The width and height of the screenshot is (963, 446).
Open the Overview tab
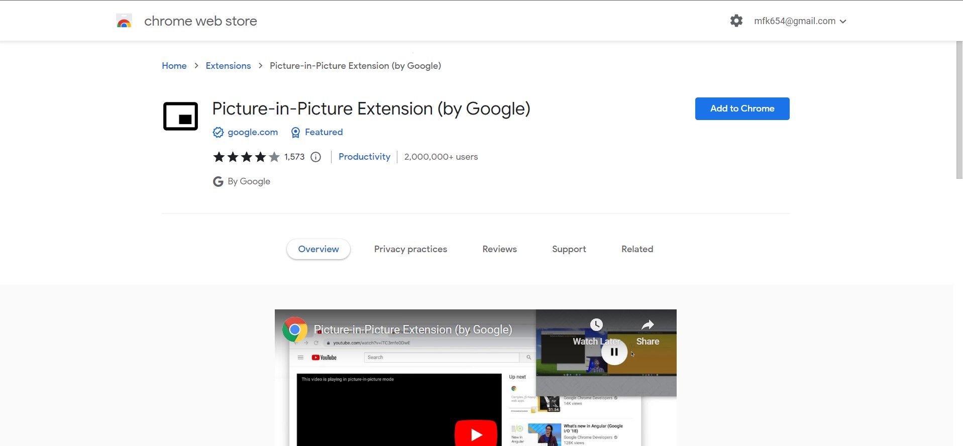(318, 249)
